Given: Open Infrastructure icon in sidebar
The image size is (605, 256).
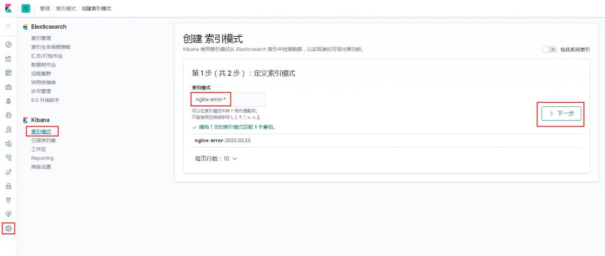Looking at the screenshot, I should [8, 130].
